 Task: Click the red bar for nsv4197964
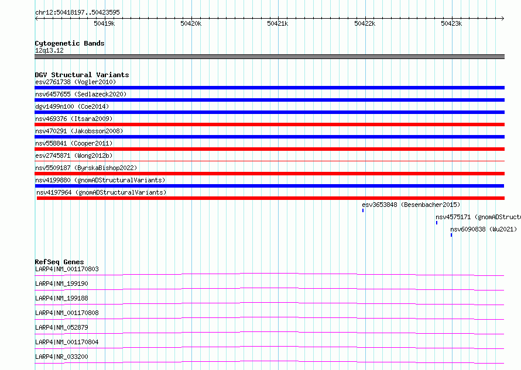click(270, 198)
